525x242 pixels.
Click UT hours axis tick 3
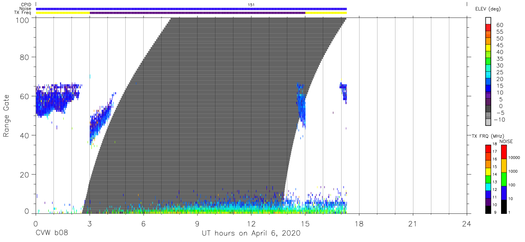pyautogui.click(x=89, y=223)
